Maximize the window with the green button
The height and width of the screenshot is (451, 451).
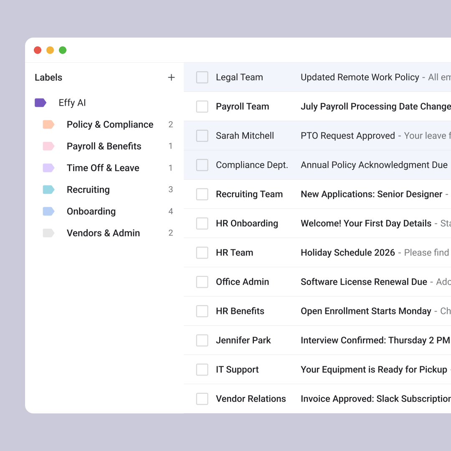click(63, 50)
